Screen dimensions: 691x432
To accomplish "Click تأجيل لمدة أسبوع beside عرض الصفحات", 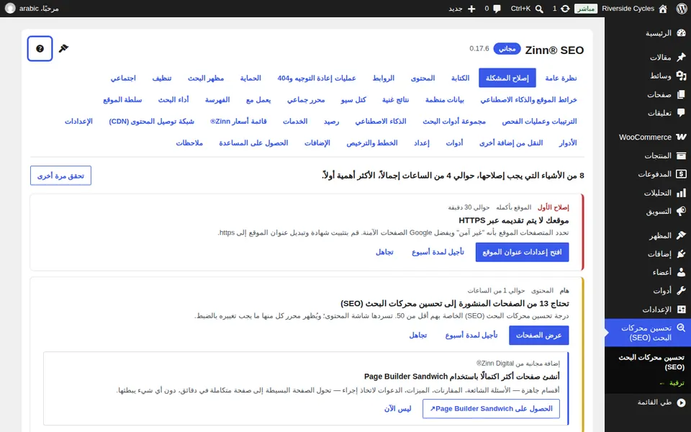I will click(x=471, y=336).
